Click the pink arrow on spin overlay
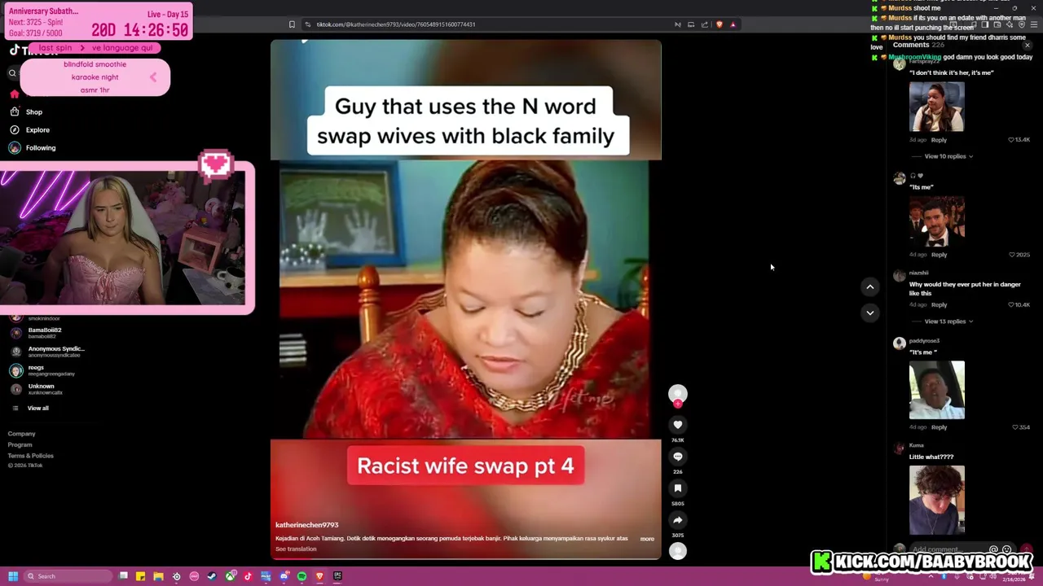The image size is (1043, 586). click(x=152, y=77)
